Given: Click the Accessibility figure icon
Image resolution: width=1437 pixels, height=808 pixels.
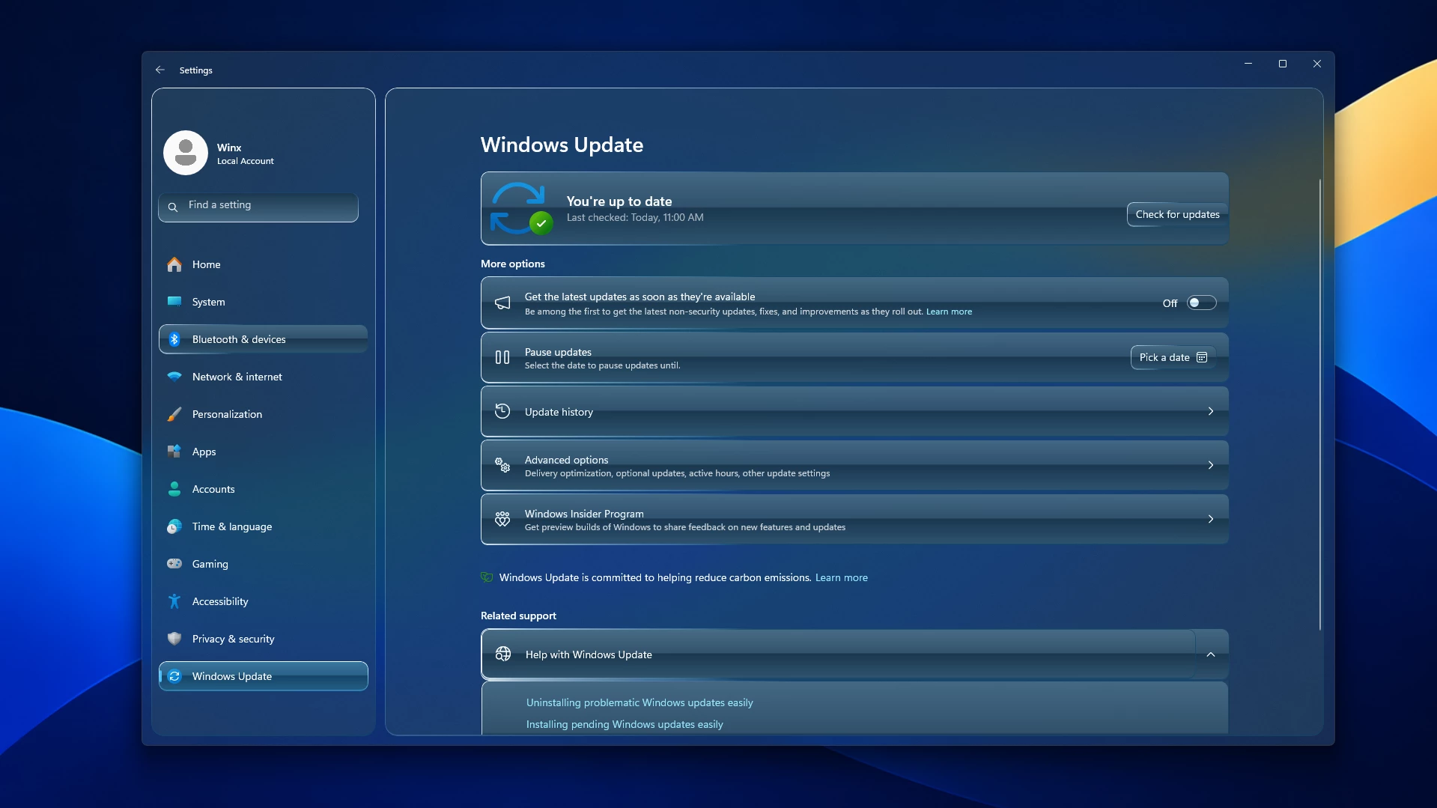Looking at the screenshot, I should tap(174, 601).
